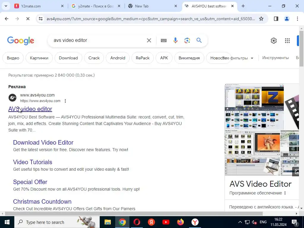Image resolution: width=304 pixels, height=228 pixels.
Task: Apply the Crack filter chip
Action: click(94, 58)
